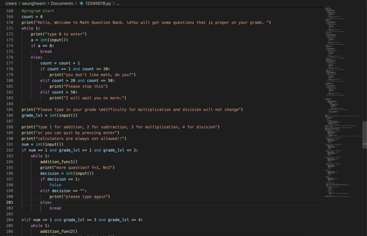This screenshot has width=367, height=236.
Task: Click line number 185 in gutter
Action: tap(10, 110)
